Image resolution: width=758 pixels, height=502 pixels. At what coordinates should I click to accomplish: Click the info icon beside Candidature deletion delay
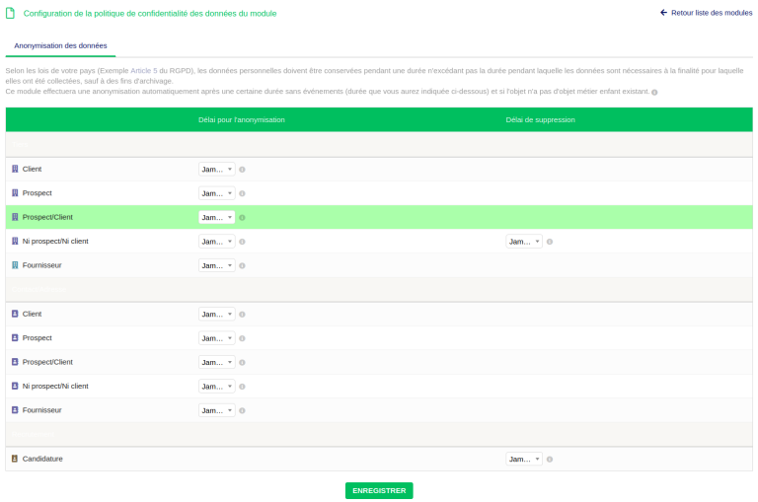pos(550,460)
